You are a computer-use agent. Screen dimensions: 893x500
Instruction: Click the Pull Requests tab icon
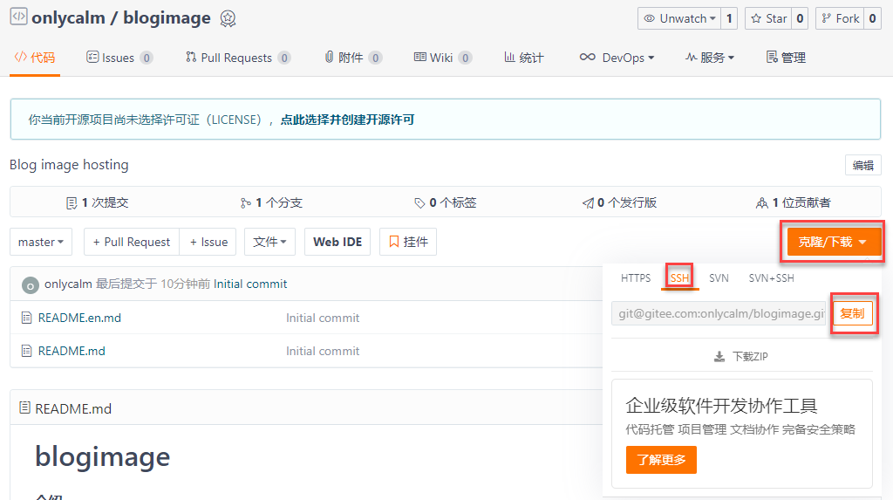(x=191, y=57)
